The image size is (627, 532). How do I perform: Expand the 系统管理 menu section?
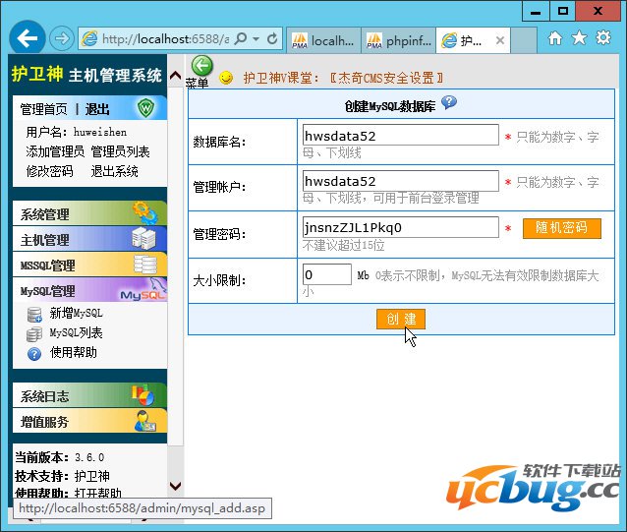90,213
